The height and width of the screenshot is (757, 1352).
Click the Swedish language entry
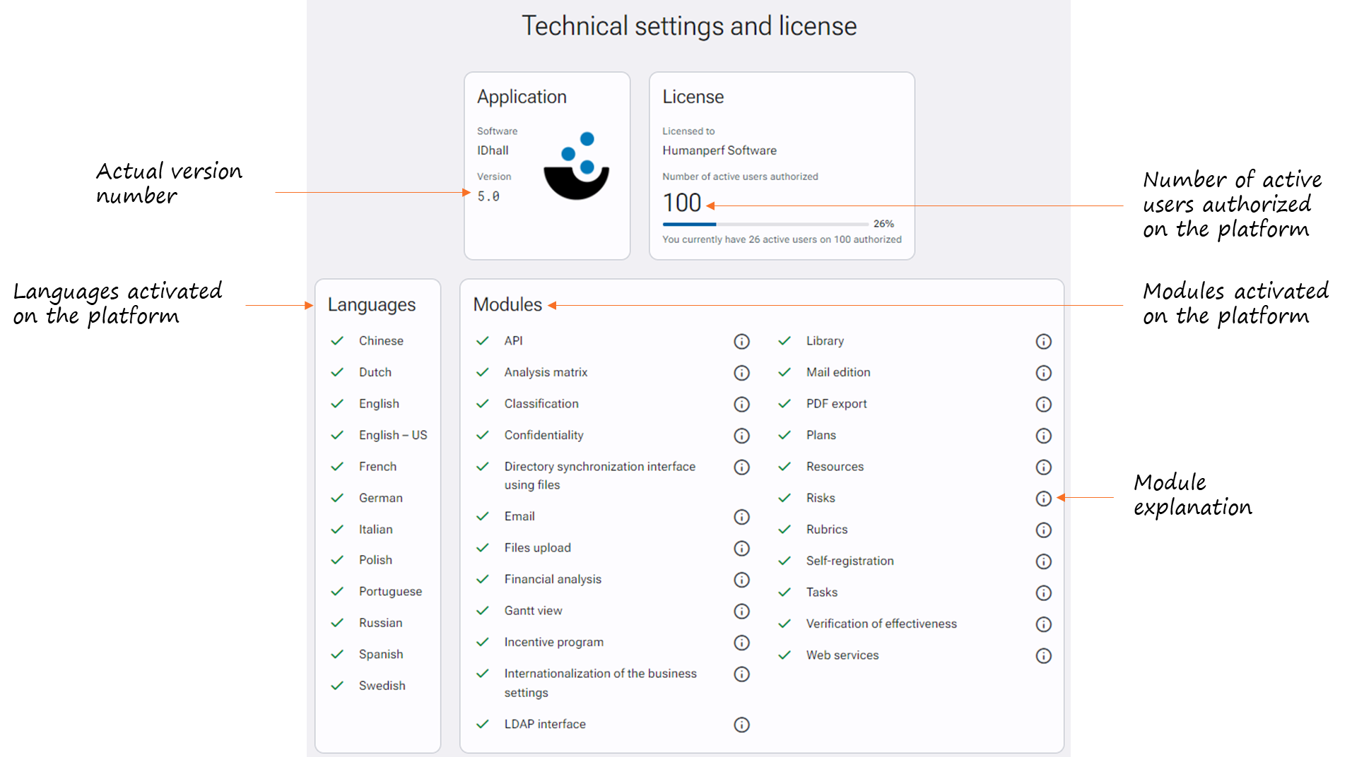[x=382, y=686]
